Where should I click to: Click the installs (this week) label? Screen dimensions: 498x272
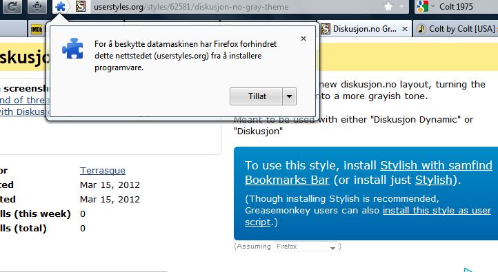tap(35, 213)
